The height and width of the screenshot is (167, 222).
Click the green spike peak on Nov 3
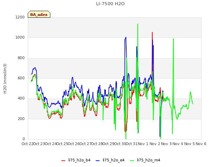point(173,39)
